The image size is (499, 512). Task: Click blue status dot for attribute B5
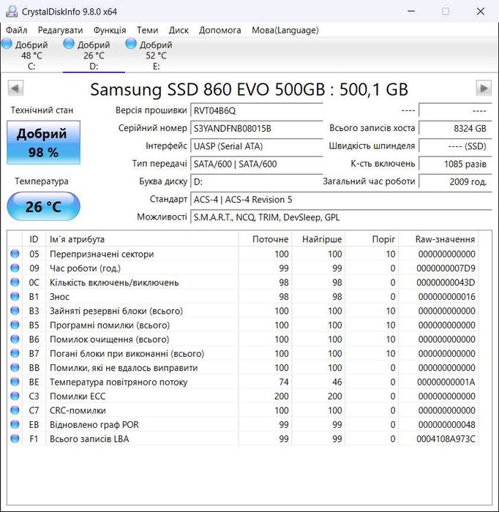click(15, 325)
